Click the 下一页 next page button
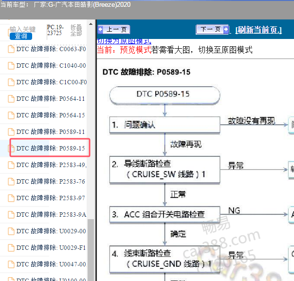Image resolution: width=294 pixels, height=281 pixels. [x=212, y=29]
